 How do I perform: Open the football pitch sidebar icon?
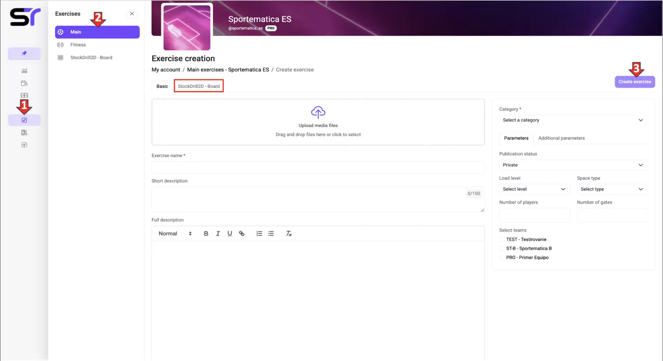24,95
